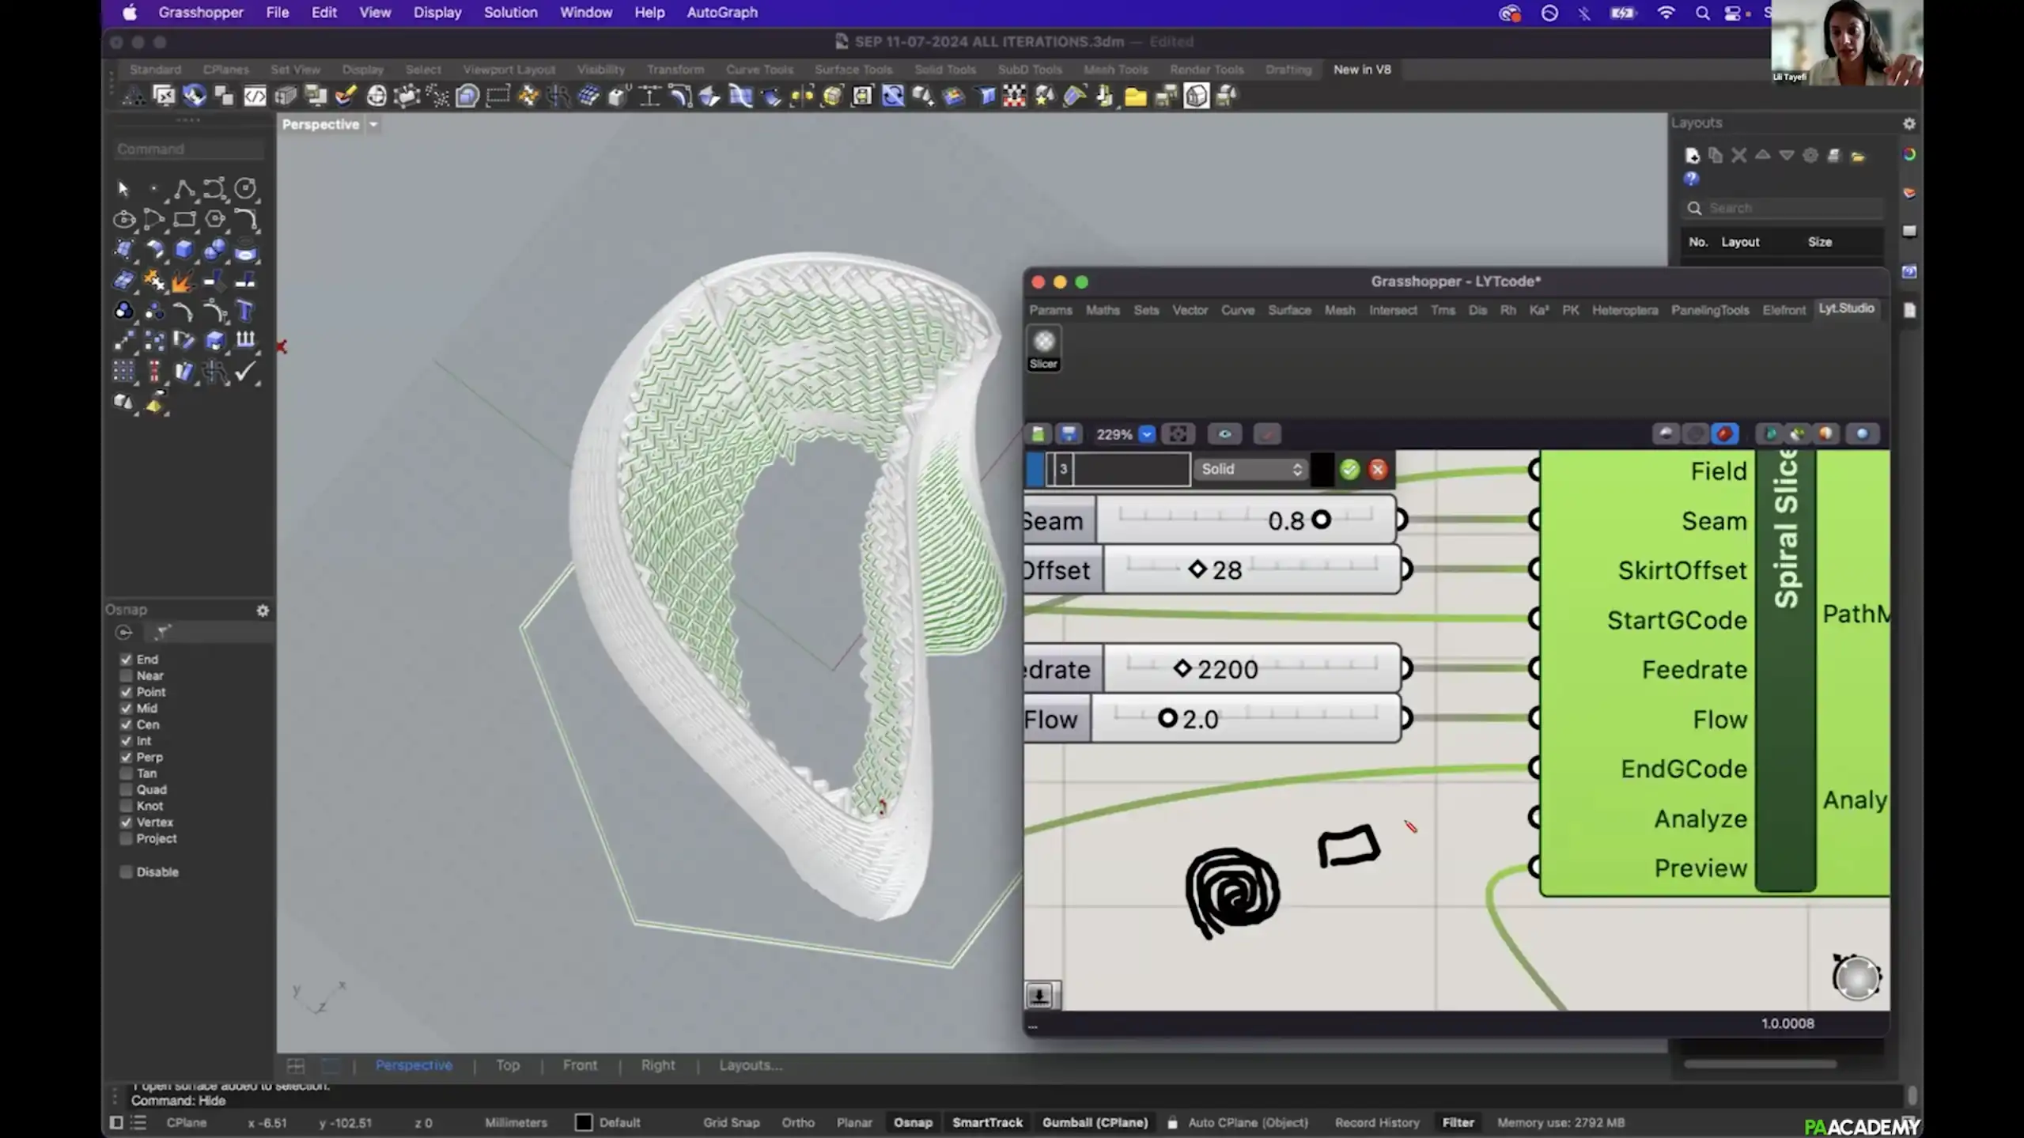Click the Slicer component icon in Lyt.Studio tab
2024x1138 pixels.
1043,342
